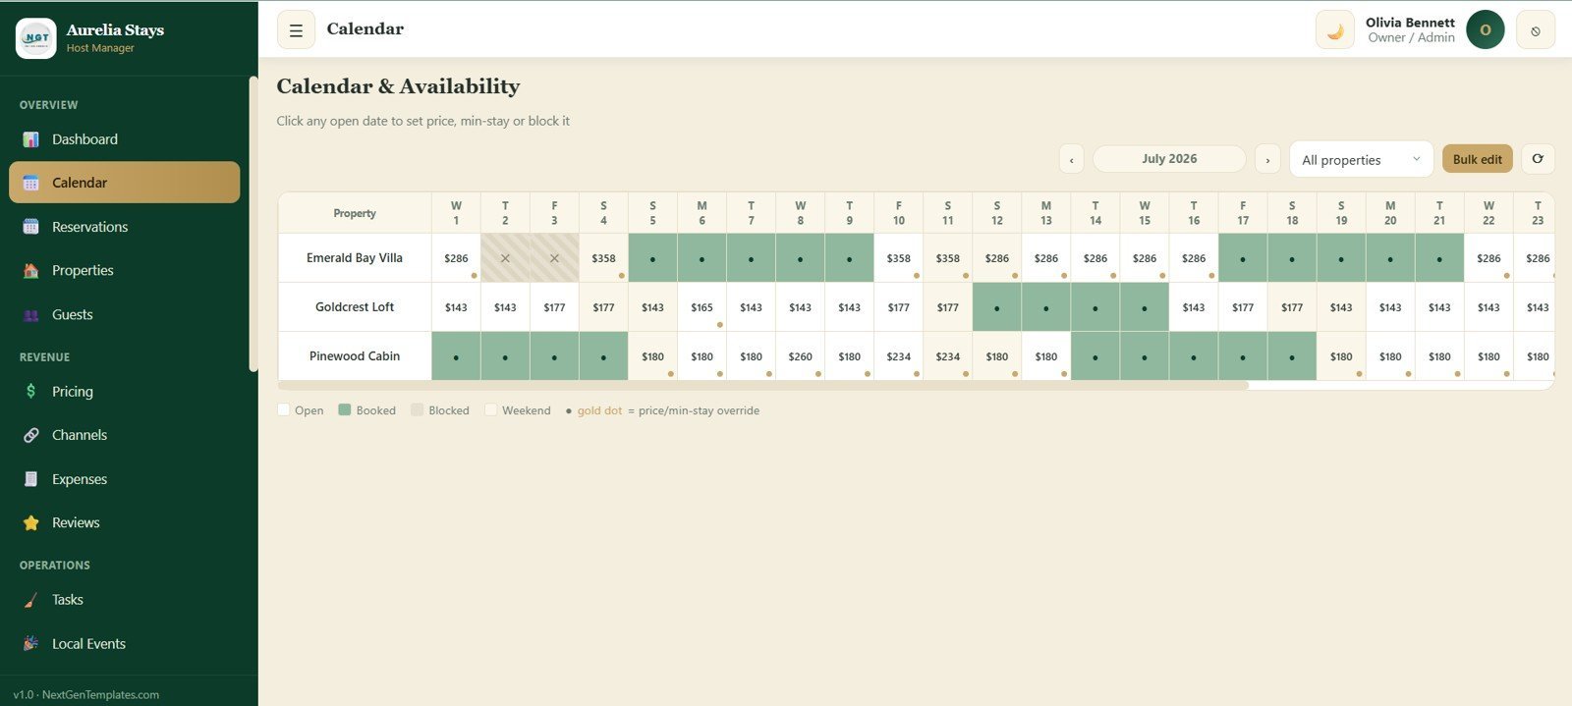This screenshot has width=1572, height=706.
Task: Click Goldcrest Loft booked July 12 cell
Action: [996, 307]
